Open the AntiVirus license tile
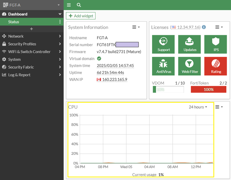 pos(163,66)
